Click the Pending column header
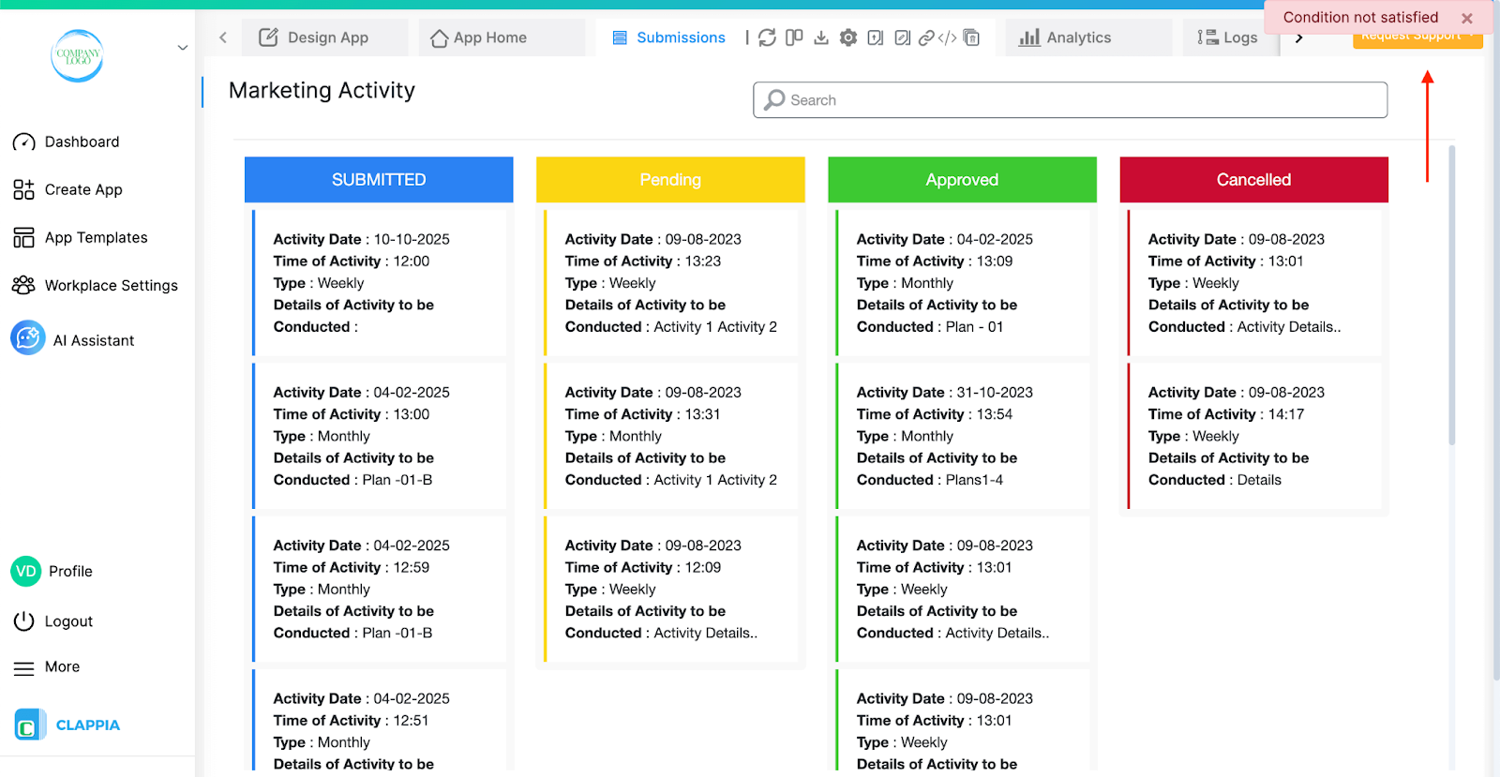 [670, 179]
